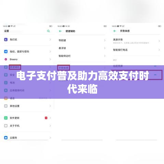Tap the 其他设置 gray icon
Image resolution: width=164 pixels, height=164 pixels.
pyautogui.click(x=6, y=106)
